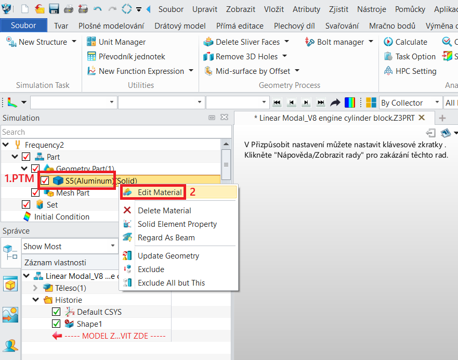Jump to last result frame icon
Viewport: 458px width, 360px height.
pos(321,102)
